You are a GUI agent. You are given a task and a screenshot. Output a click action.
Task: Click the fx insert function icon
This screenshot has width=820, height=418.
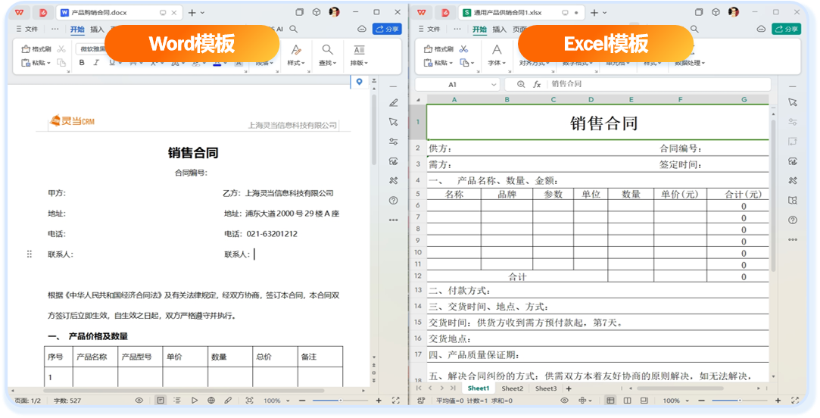(537, 84)
